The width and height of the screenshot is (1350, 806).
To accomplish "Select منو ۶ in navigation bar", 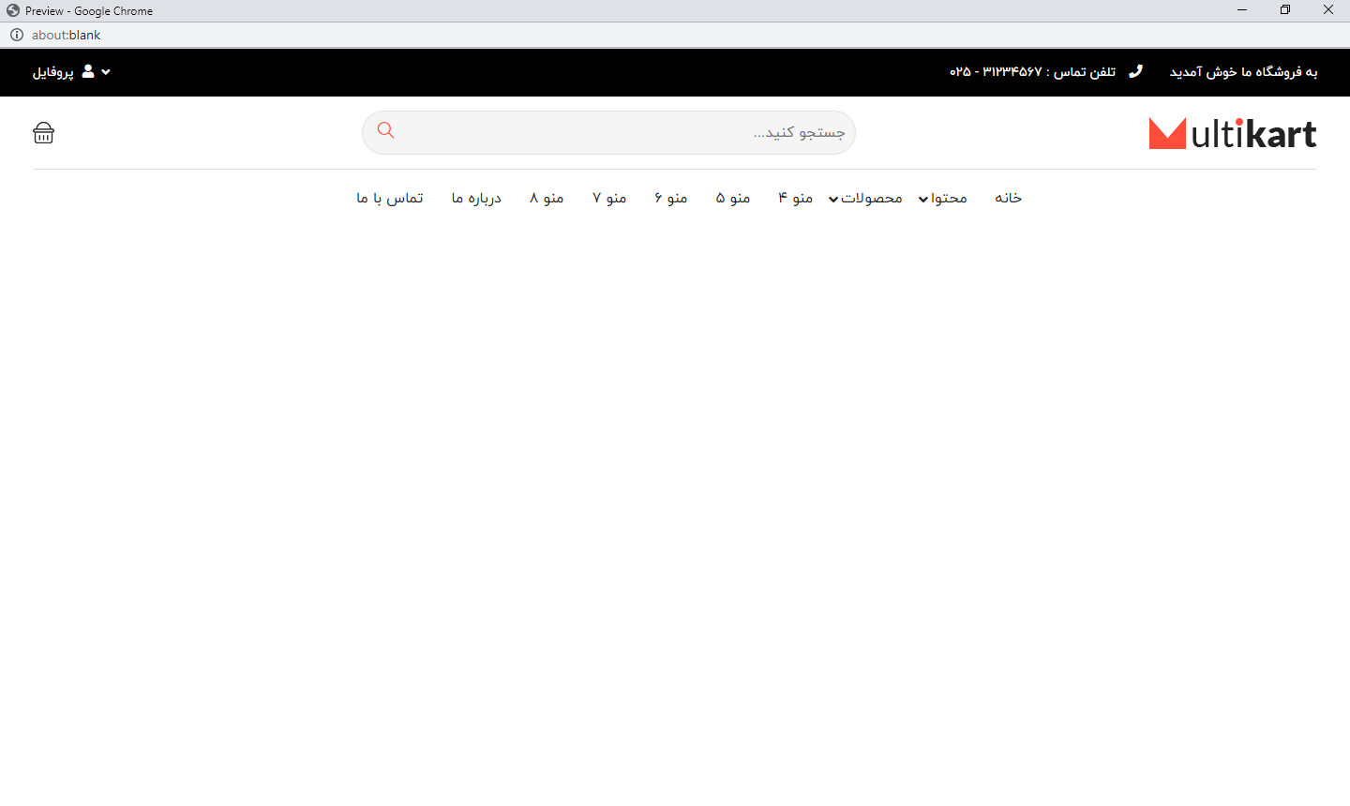I will click(x=671, y=198).
